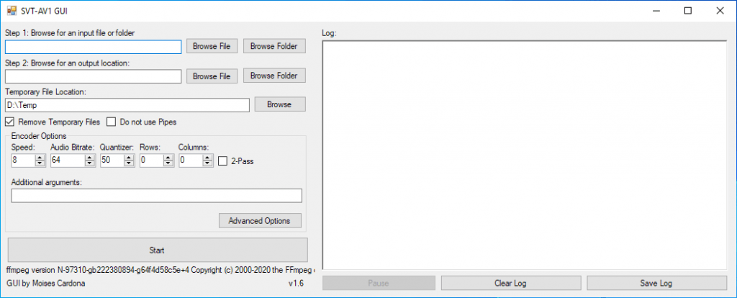Increase the Speed value with up arrow
Viewport: 737px width, 298px height.
[x=40, y=158]
